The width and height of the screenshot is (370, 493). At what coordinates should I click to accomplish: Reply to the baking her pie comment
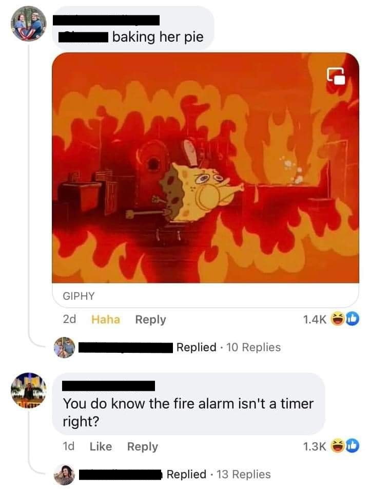(x=150, y=319)
